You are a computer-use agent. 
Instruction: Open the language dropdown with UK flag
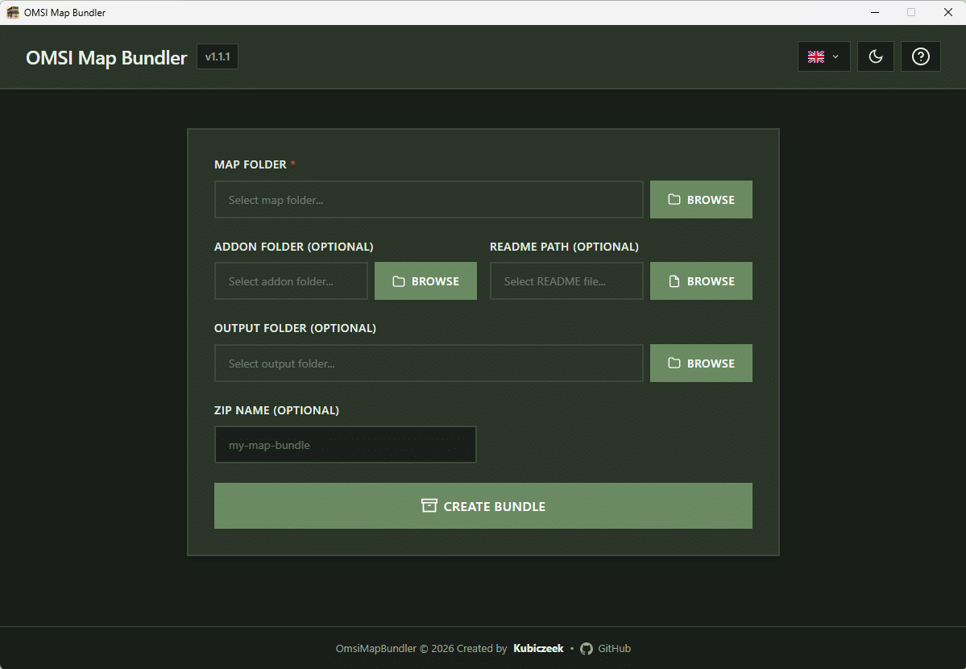coord(823,56)
